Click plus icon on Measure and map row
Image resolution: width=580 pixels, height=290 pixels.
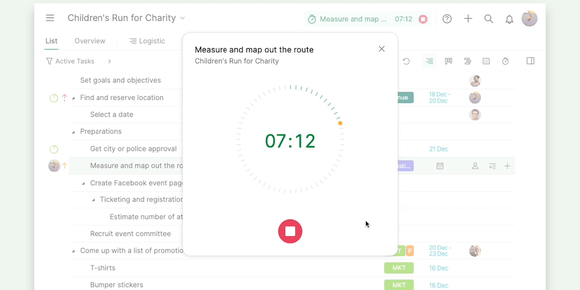(507, 166)
